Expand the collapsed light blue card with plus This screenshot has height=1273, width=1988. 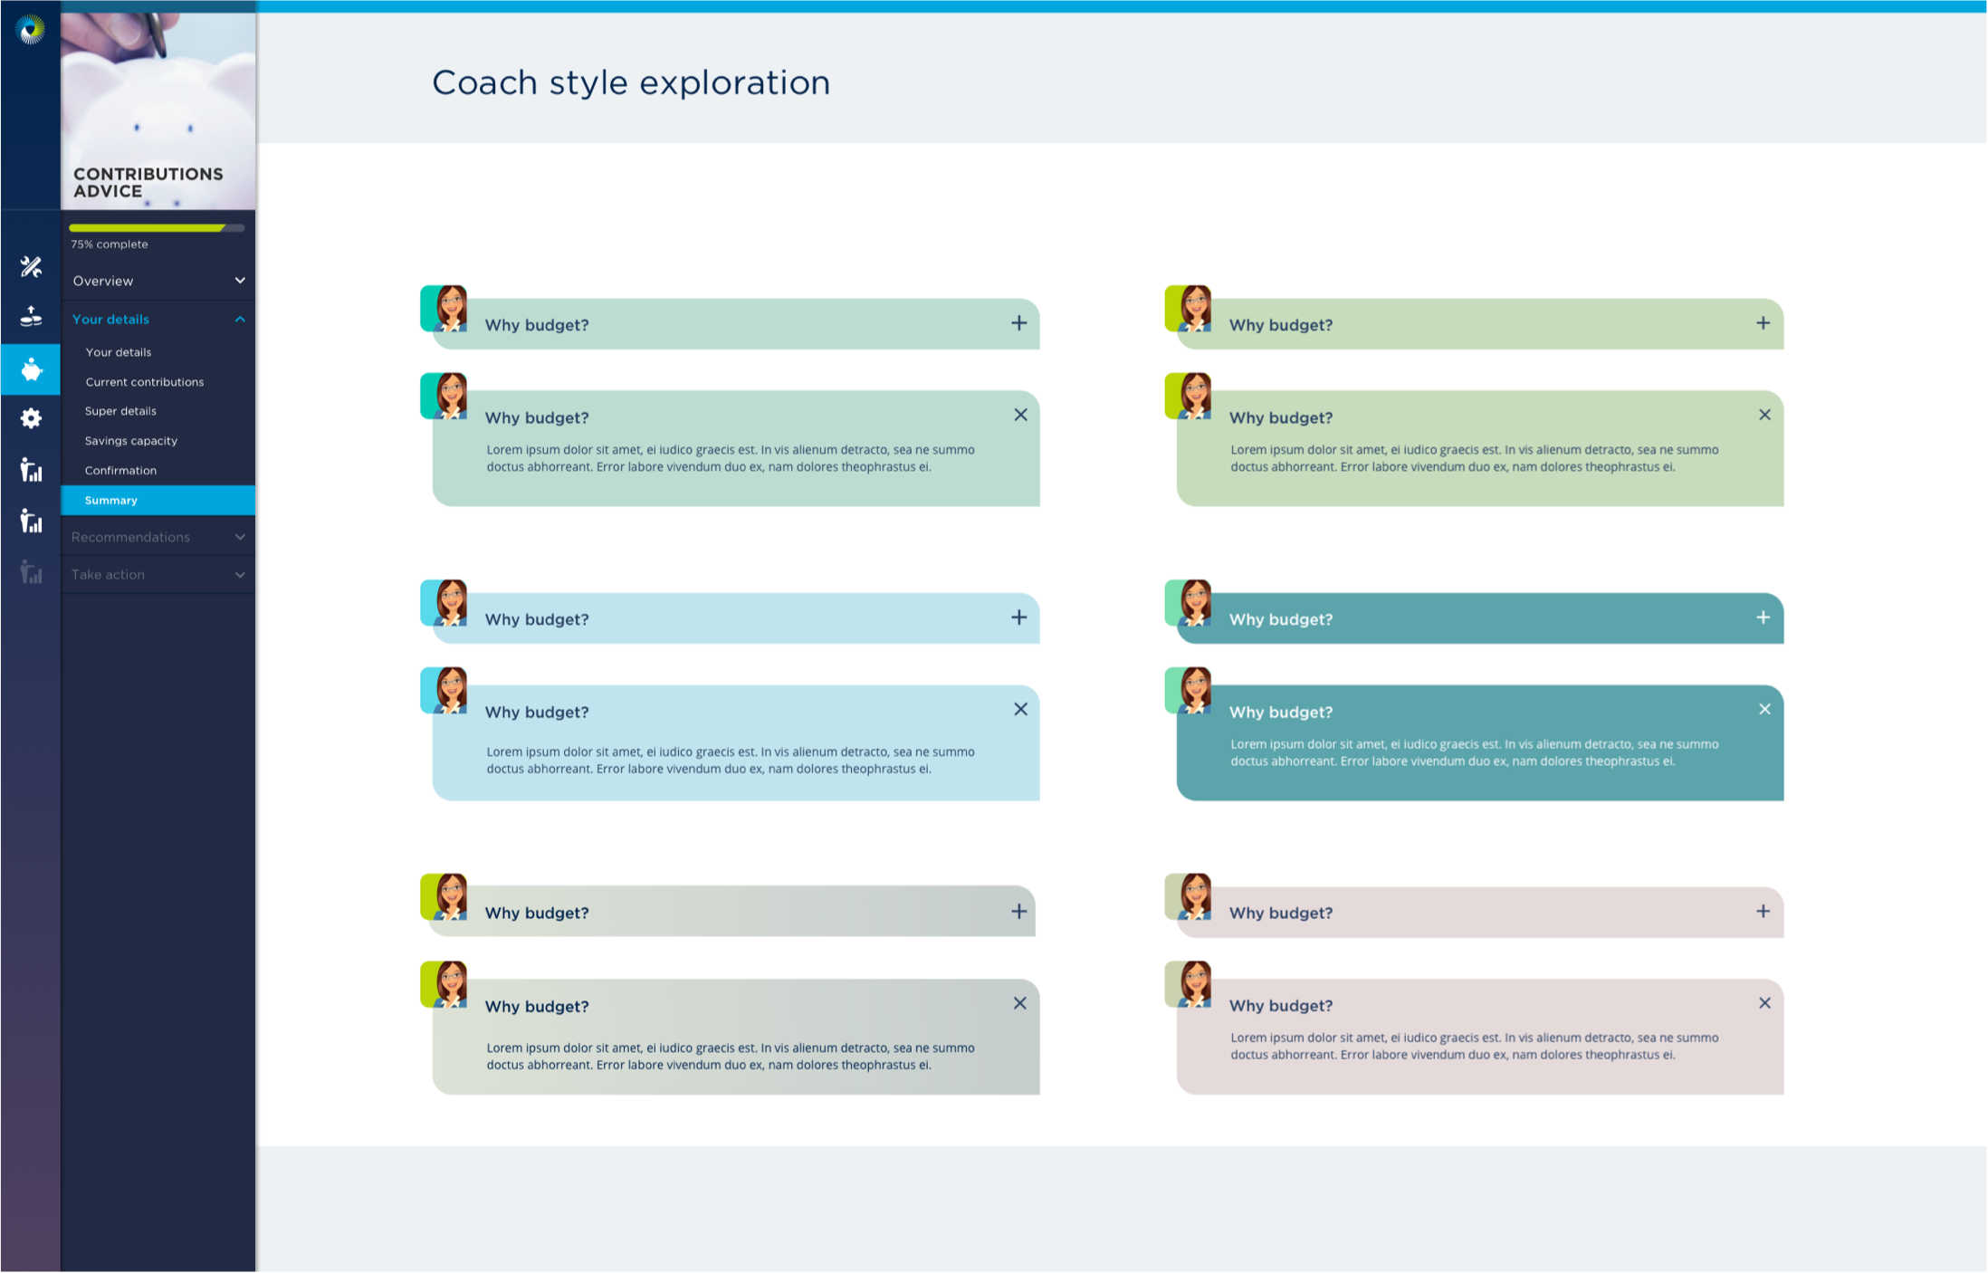(1019, 617)
